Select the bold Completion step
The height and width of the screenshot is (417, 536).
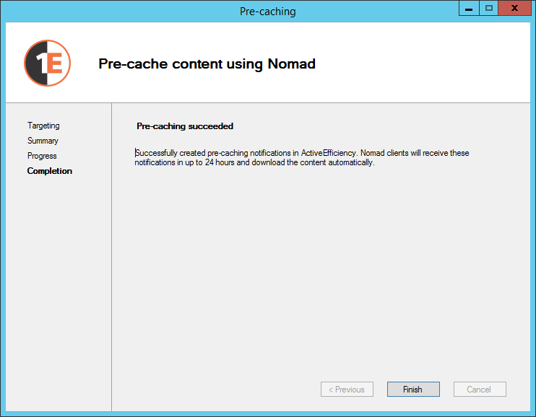(50, 171)
